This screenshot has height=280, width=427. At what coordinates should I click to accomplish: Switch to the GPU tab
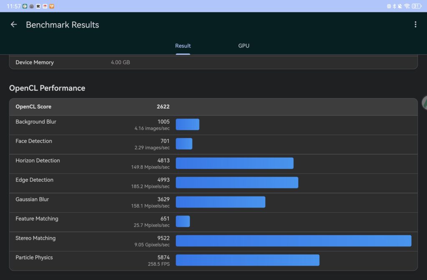244,46
